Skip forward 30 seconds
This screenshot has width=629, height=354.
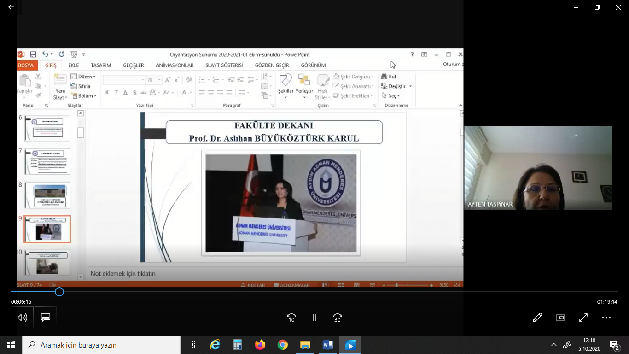pos(338,318)
